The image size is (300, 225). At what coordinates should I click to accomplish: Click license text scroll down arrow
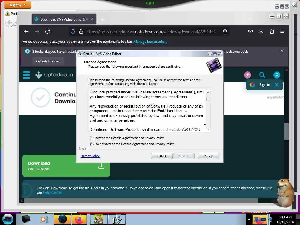pos(208,129)
